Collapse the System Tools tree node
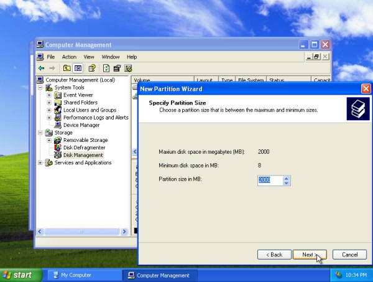Screen dimensions: 373x282 [x=40, y=88]
